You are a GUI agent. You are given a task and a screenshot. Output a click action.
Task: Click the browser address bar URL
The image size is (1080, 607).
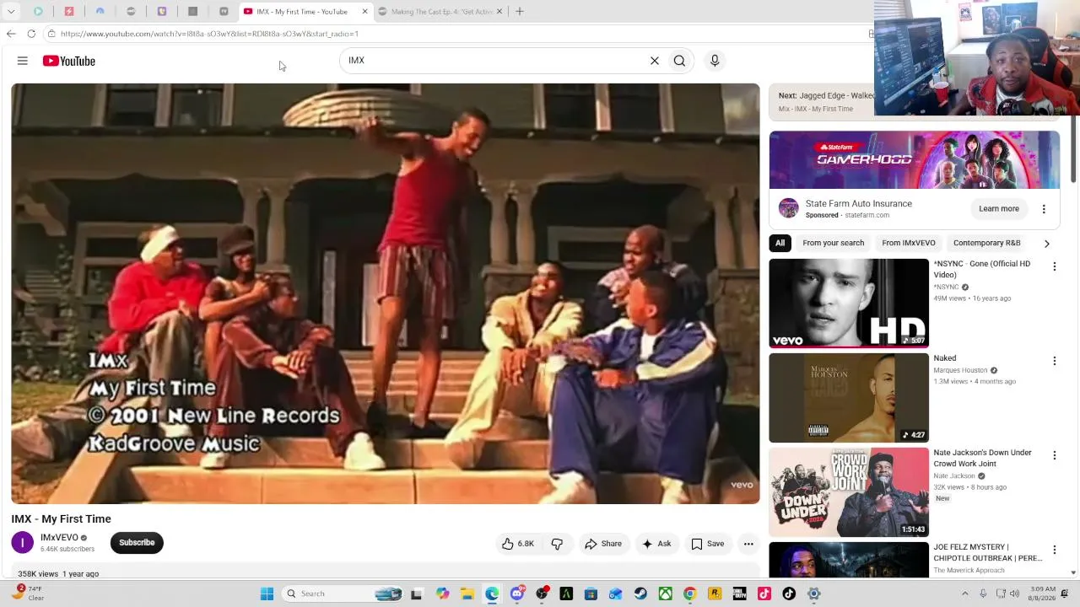click(209, 34)
